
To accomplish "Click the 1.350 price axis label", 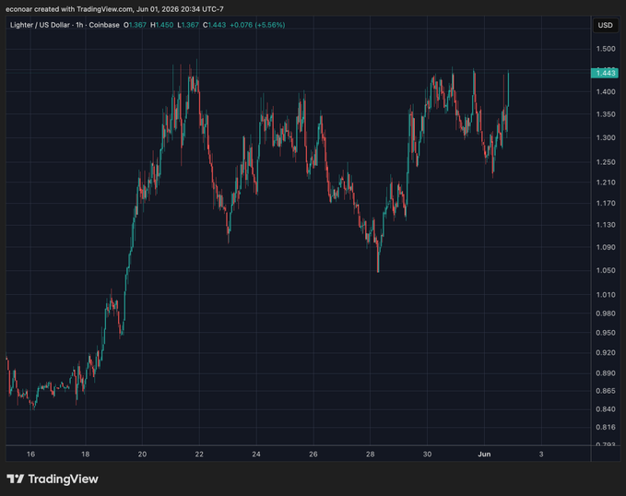I will pos(606,114).
